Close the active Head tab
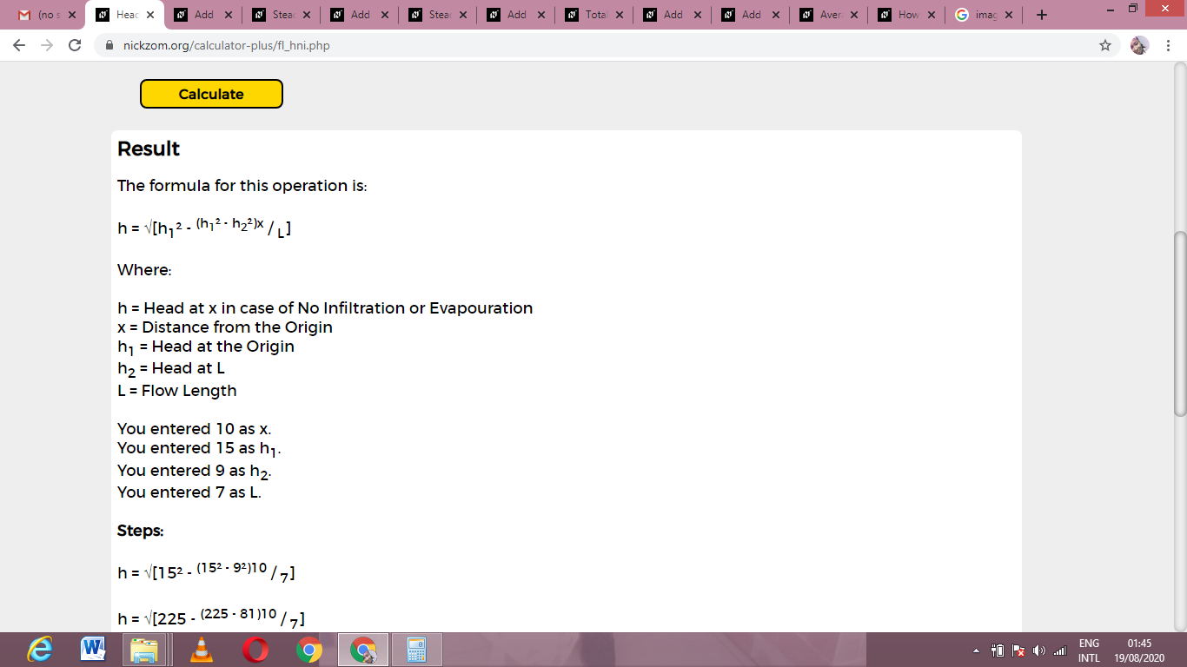The image size is (1187, 667). [150, 15]
